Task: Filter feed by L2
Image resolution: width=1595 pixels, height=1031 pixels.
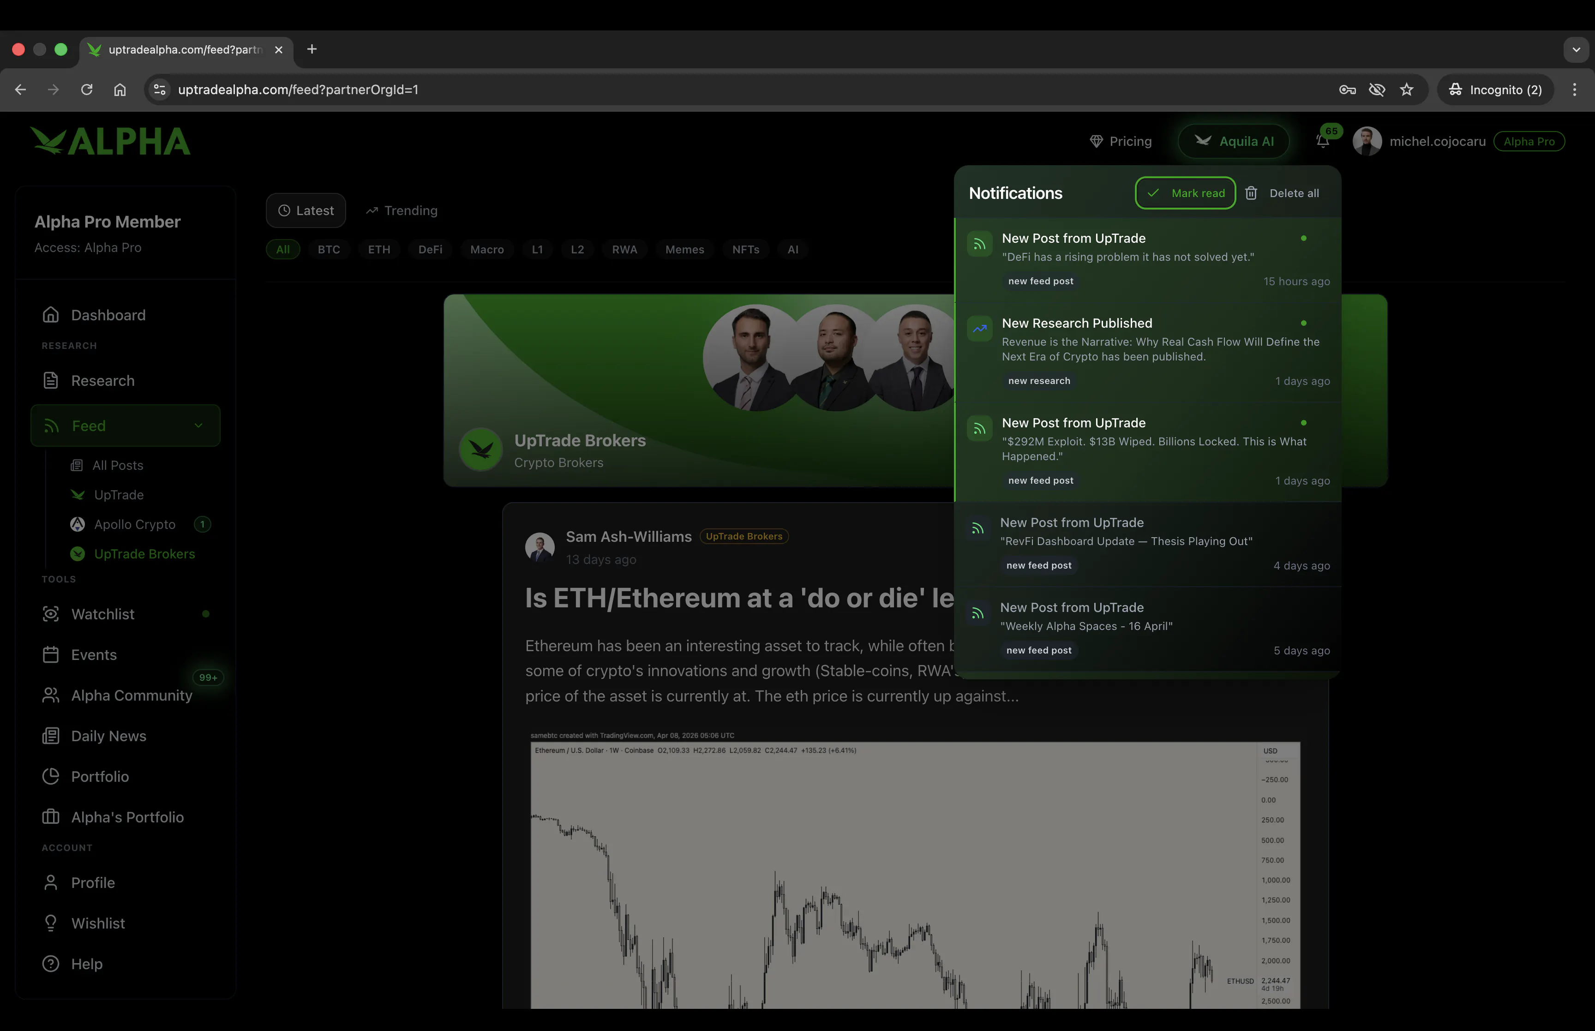Action: [577, 249]
